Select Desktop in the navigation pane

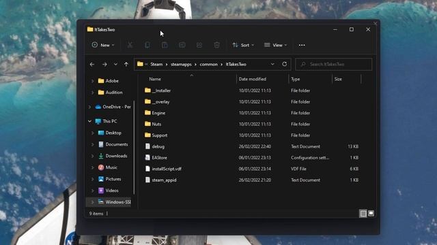click(113, 133)
